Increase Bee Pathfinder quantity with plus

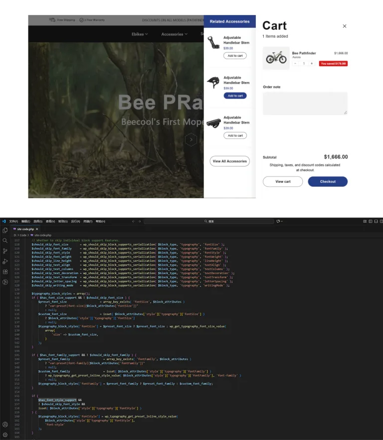click(x=312, y=63)
